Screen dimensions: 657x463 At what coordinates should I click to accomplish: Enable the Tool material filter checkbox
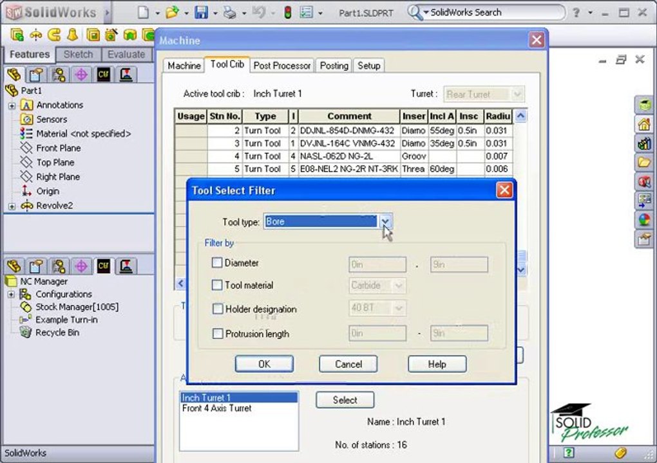pyautogui.click(x=217, y=286)
